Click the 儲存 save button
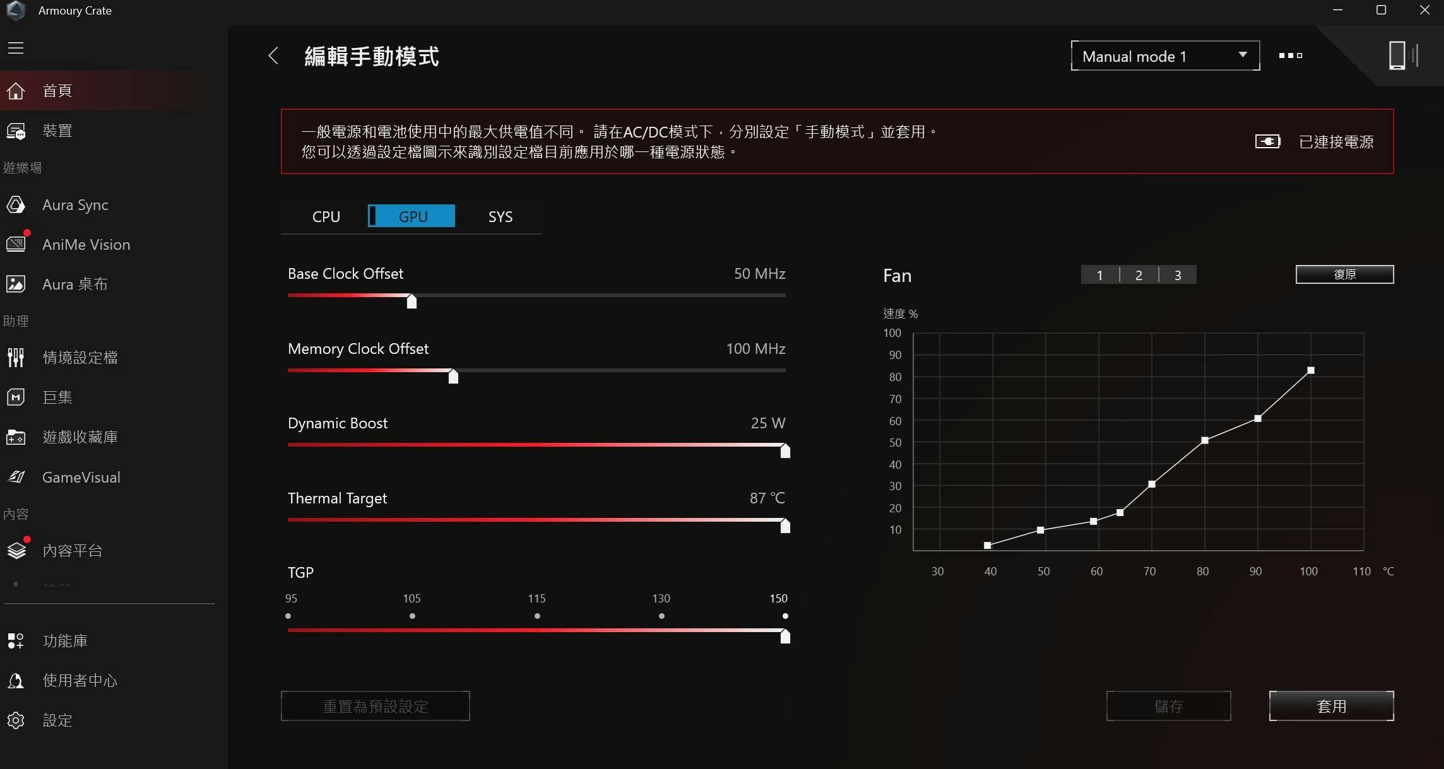 click(x=1168, y=706)
